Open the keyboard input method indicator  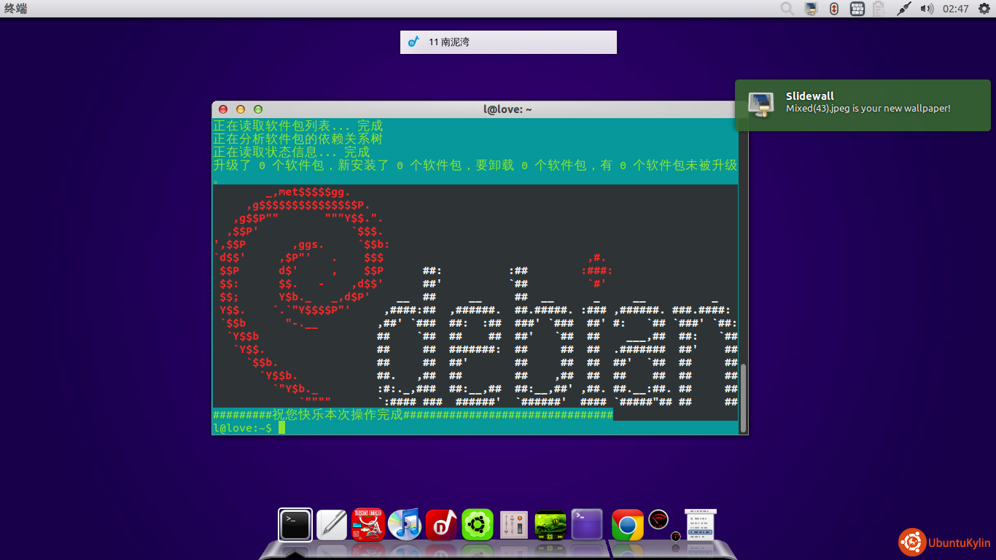857,9
